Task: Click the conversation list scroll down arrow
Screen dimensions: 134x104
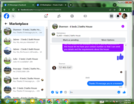Action: (47, 97)
